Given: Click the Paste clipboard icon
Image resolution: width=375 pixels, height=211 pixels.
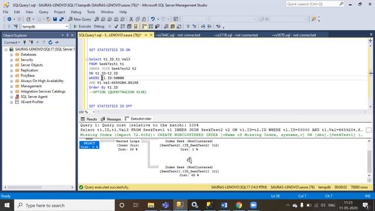Looking at the screenshot, I should (x=144, y=19).
